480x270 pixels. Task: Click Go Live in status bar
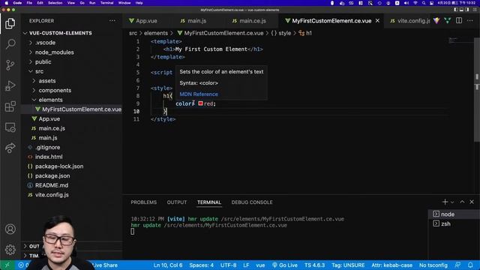(x=285, y=265)
